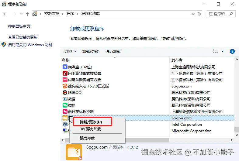239x161 pixels.
Task: Click Intel Corporation publisher cell
Action: [187, 125]
